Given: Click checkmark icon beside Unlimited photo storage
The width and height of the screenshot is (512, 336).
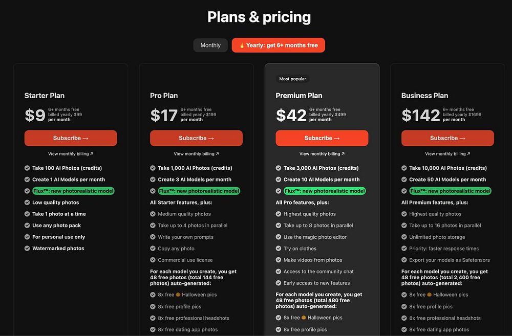Looking at the screenshot, I should (404, 237).
